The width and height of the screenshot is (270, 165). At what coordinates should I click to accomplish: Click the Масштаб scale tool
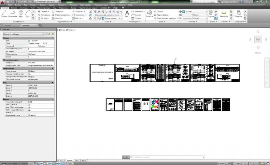[57, 18]
